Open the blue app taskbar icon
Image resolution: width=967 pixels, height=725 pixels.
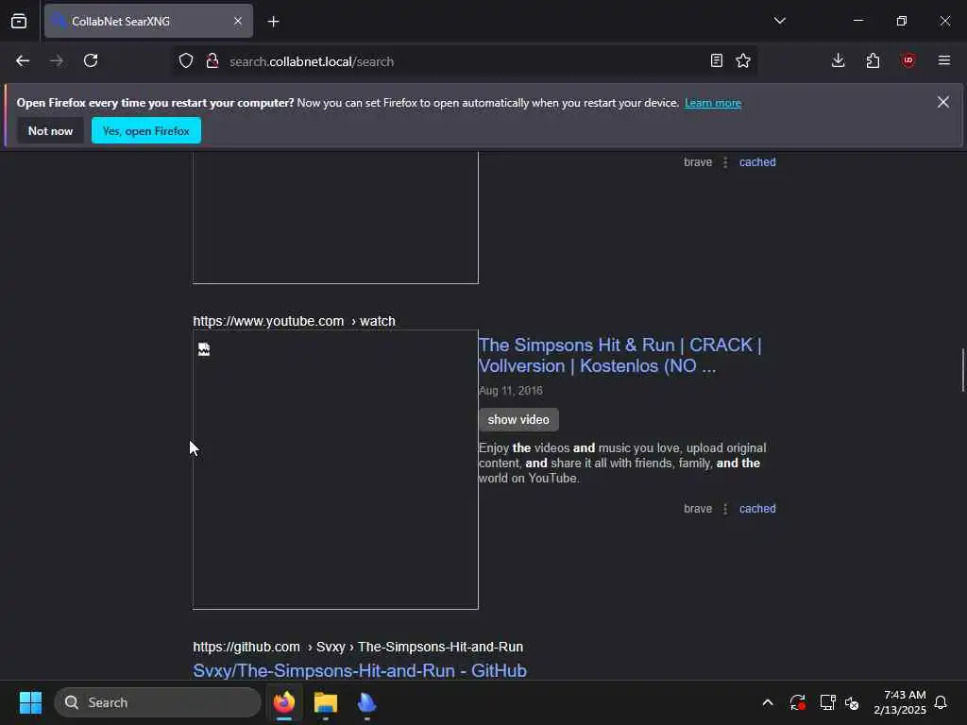367,702
